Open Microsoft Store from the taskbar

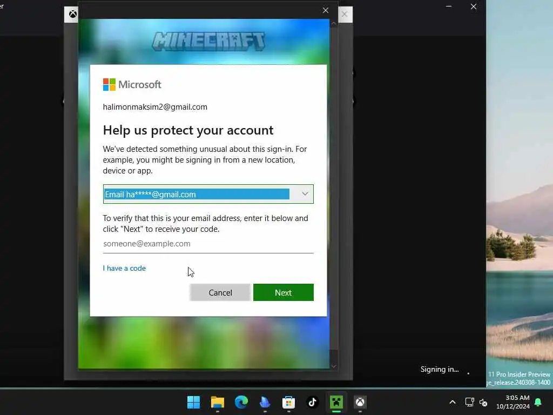pos(288,402)
